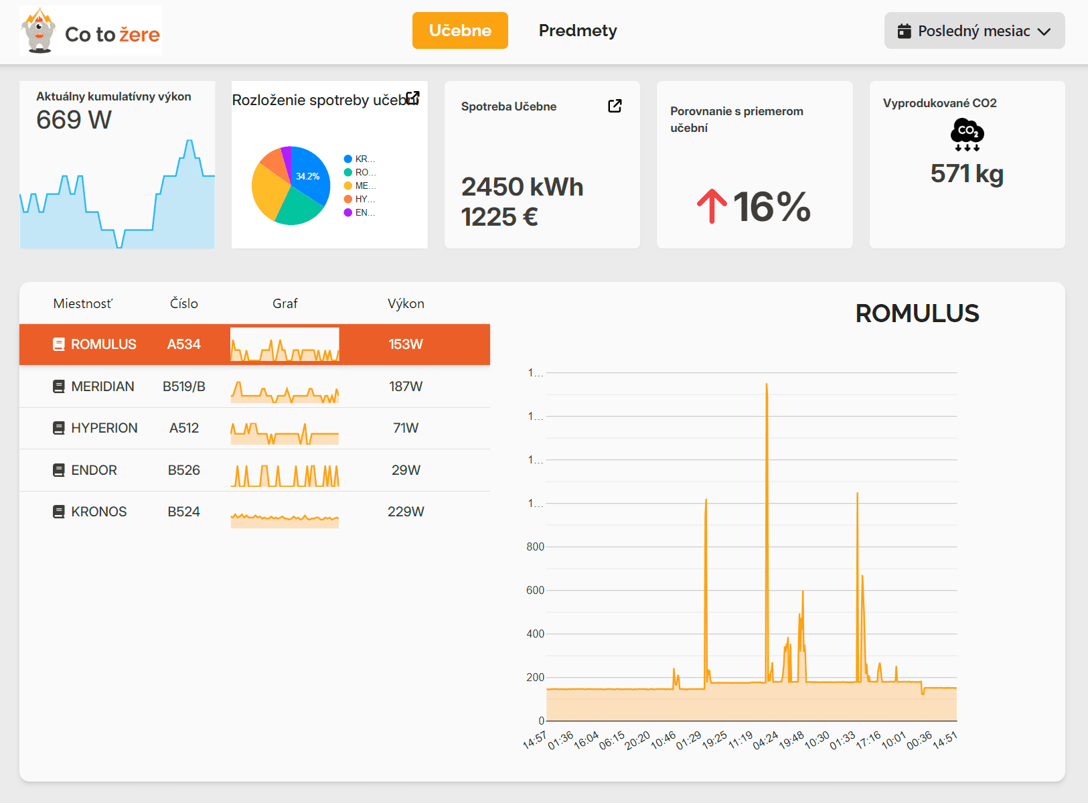Select the ENDOR room row name
The height and width of the screenshot is (803, 1088).
point(94,470)
